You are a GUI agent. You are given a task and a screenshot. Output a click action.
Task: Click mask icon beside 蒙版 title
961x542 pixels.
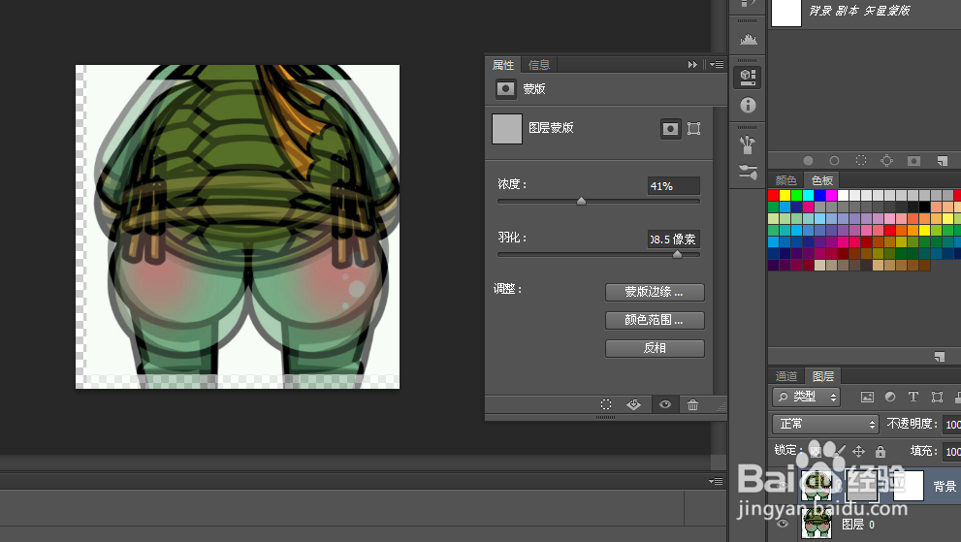pyautogui.click(x=505, y=89)
